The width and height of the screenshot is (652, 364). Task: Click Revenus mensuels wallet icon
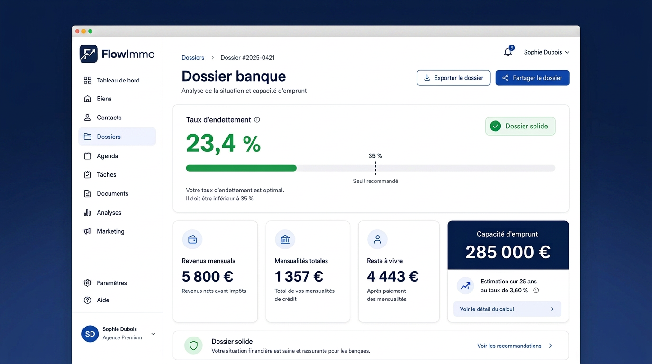tap(192, 239)
